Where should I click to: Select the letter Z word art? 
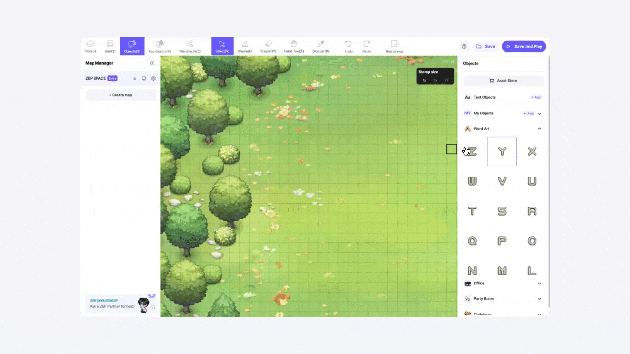click(472, 151)
